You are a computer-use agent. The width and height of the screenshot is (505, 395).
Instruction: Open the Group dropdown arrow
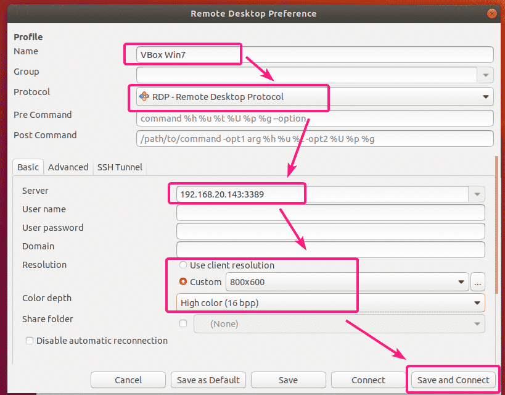pos(486,75)
